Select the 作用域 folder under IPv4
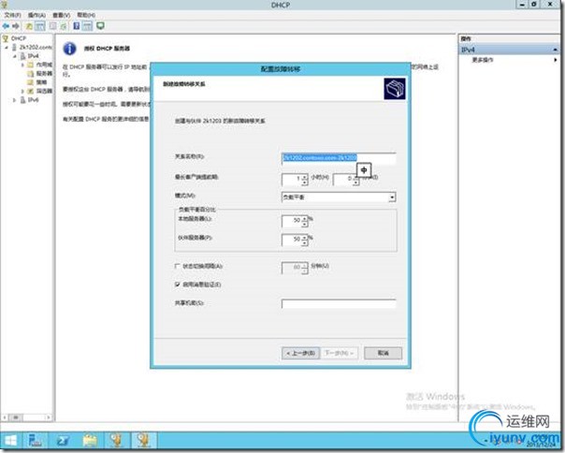The image size is (565, 453). point(40,65)
